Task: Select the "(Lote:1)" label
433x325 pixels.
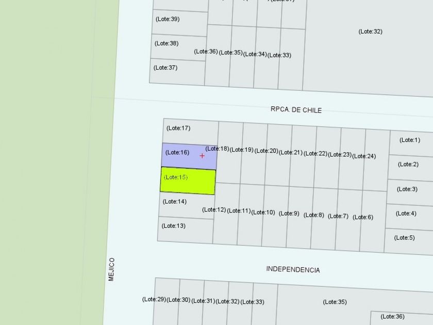Action: click(x=410, y=140)
